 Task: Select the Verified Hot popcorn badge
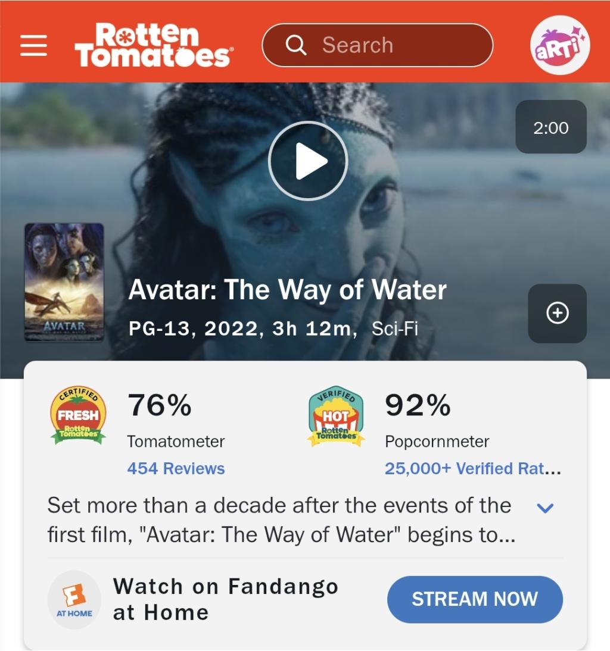click(336, 416)
